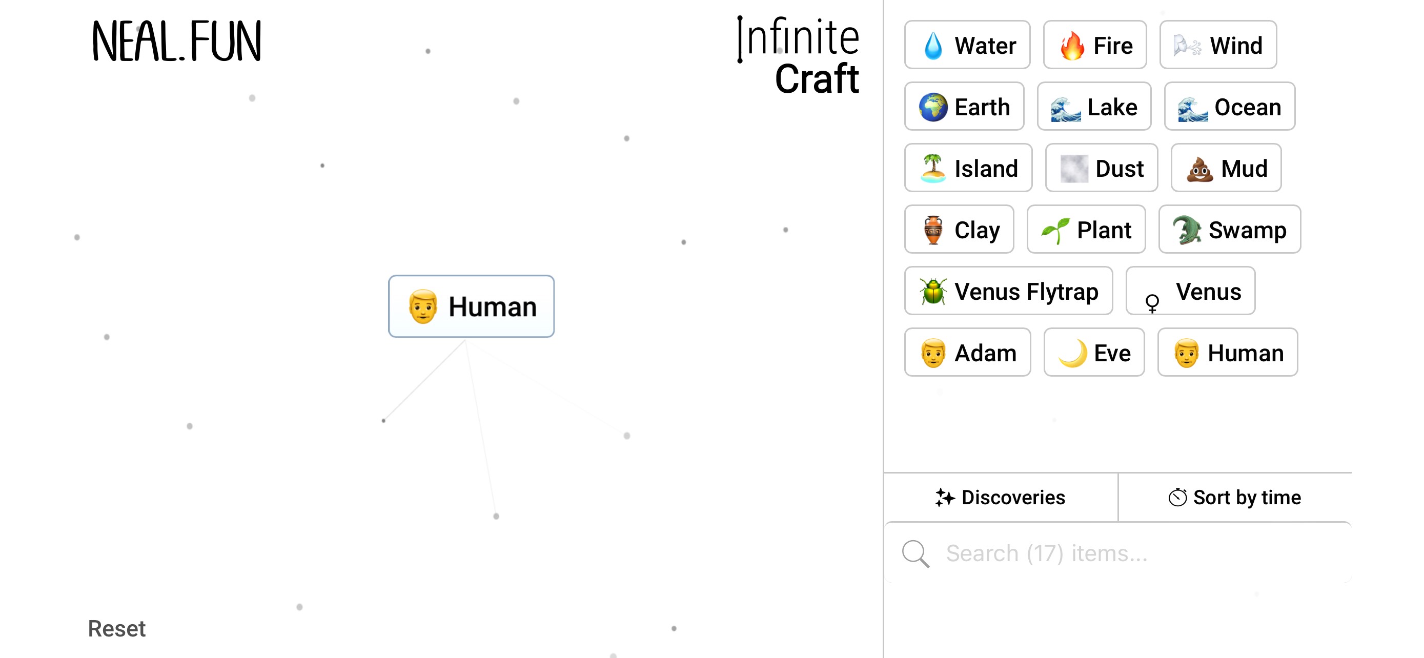Pick the Wind element
This screenshot has width=1424, height=658.
(1218, 45)
